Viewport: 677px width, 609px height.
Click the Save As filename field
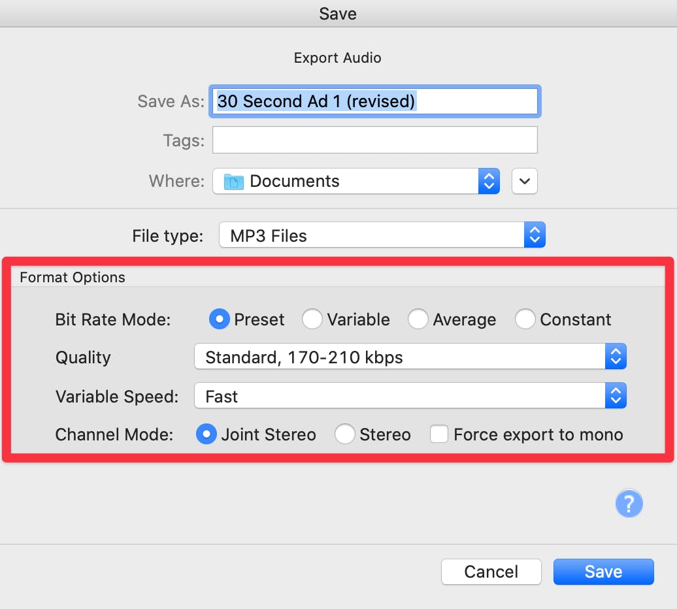coord(374,101)
